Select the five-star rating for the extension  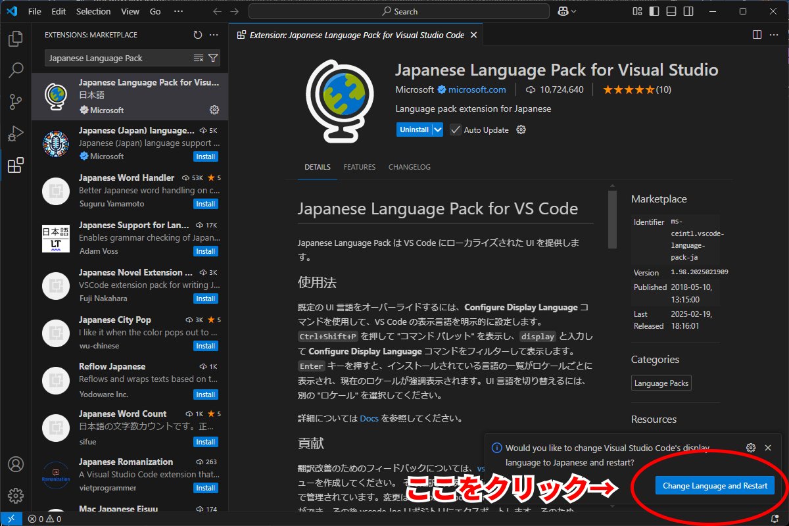[x=628, y=89]
